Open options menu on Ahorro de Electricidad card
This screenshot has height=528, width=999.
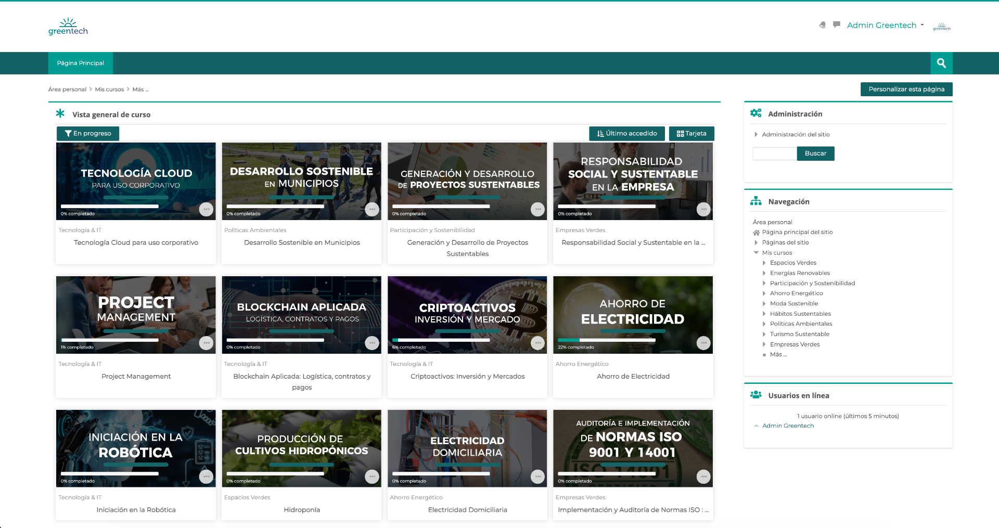point(703,343)
